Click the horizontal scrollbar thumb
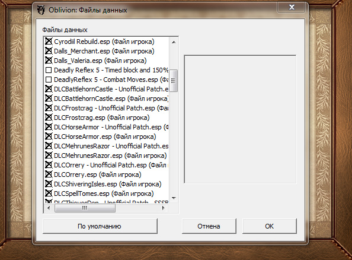Viewport: 352px width, 260px height. click(85, 208)
